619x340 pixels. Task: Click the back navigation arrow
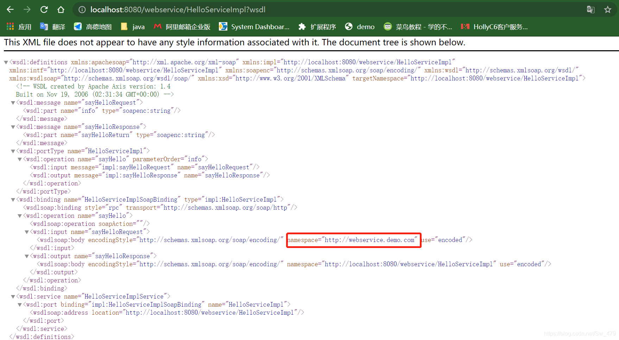[10, 9]
